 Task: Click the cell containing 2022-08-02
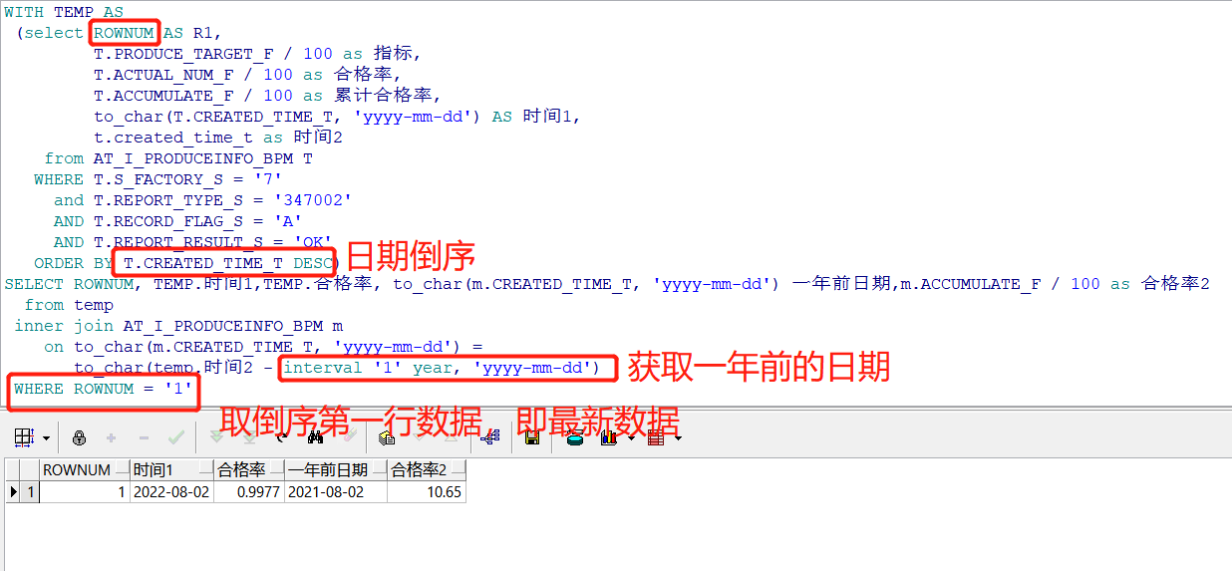tap(172, 491)
